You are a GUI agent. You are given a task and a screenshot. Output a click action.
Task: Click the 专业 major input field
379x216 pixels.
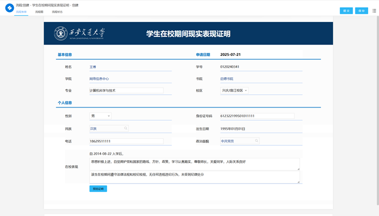point(126,90)
